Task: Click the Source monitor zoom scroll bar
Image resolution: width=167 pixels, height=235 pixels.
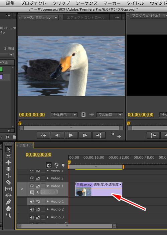Action: click(71, 128)
